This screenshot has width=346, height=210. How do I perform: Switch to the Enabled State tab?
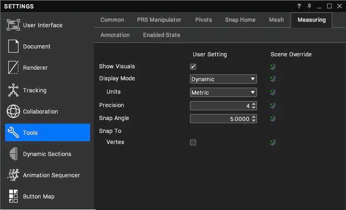161,35
